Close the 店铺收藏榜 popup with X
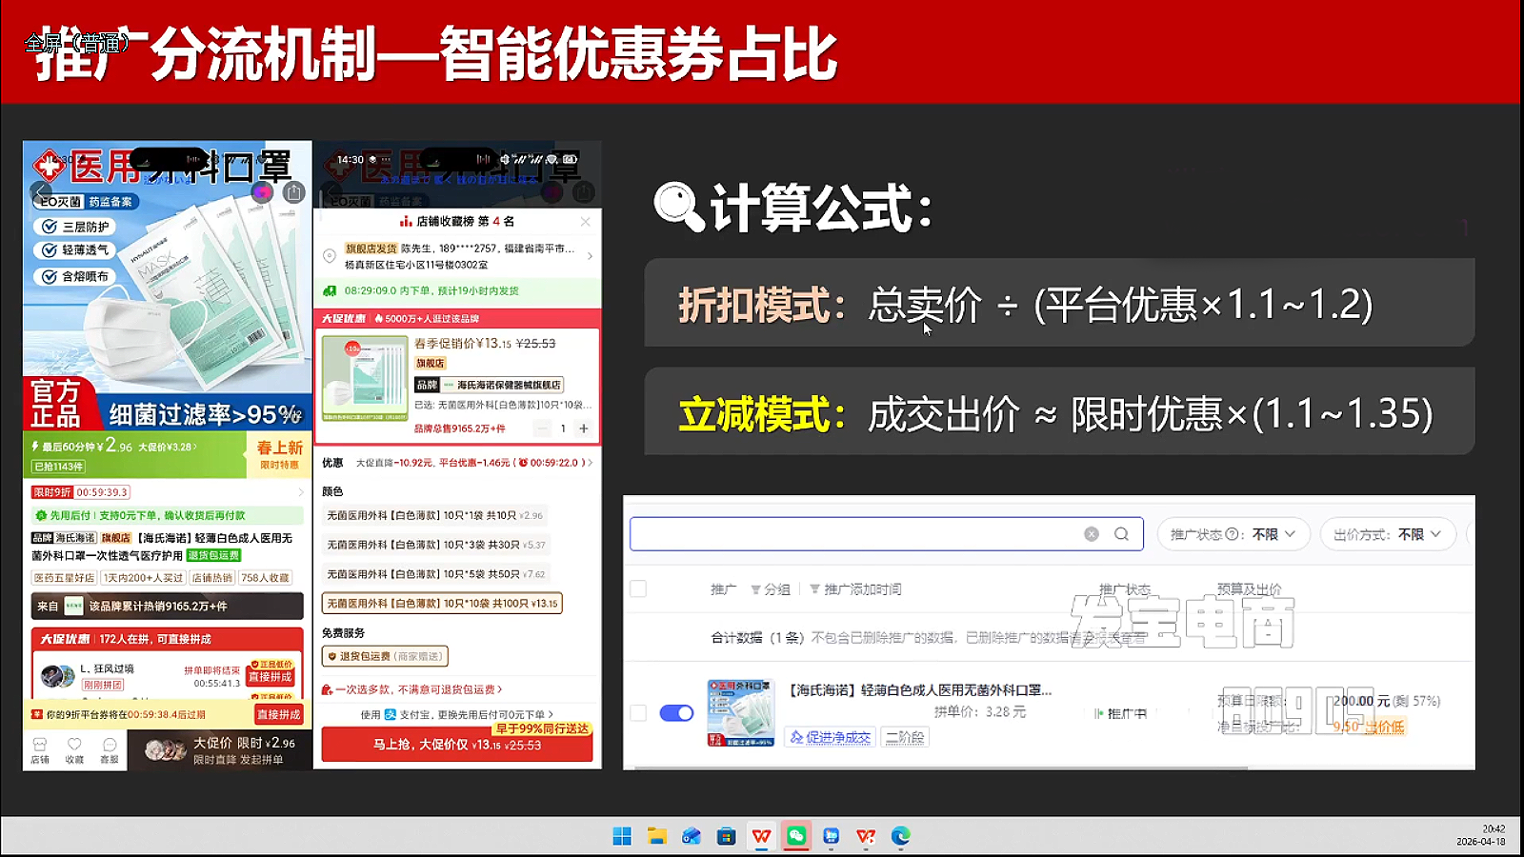The width and height of the screenshot is (1524, 857). [585, 222]
